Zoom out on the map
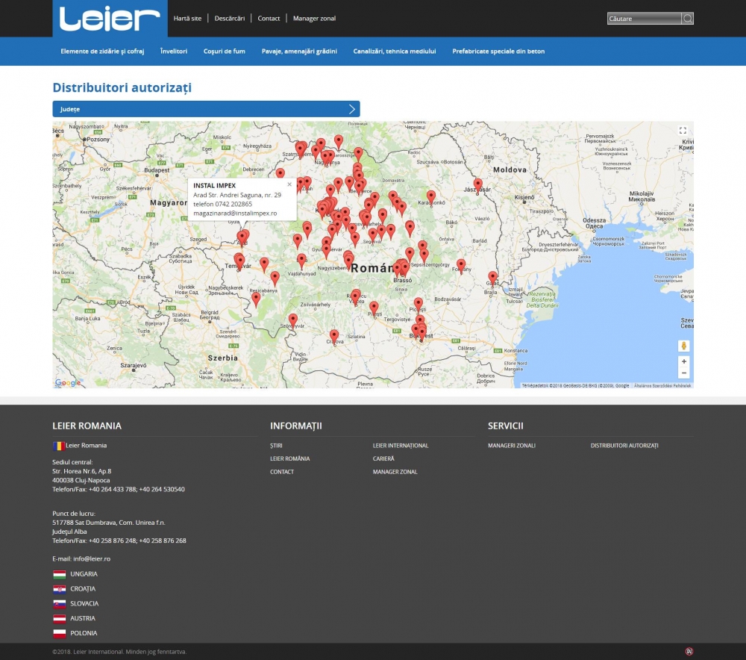This screenshot has width=746, height=660. coord(683,373)
